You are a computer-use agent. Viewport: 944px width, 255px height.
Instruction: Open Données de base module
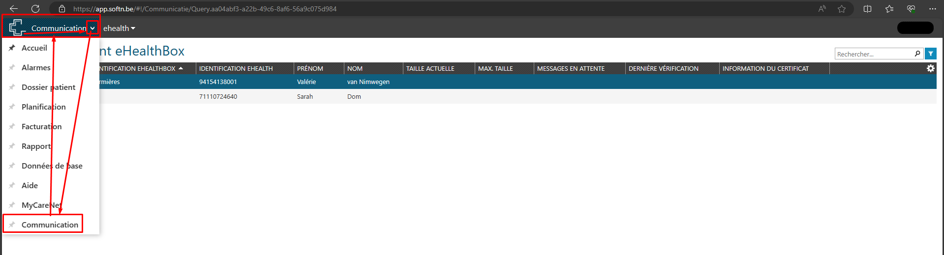(52, 166)
